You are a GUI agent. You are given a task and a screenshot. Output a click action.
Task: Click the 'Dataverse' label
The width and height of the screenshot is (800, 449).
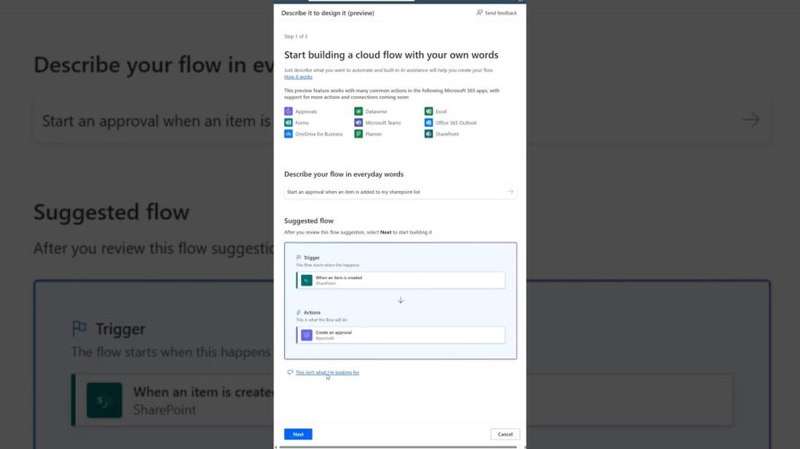coord(376,111)
